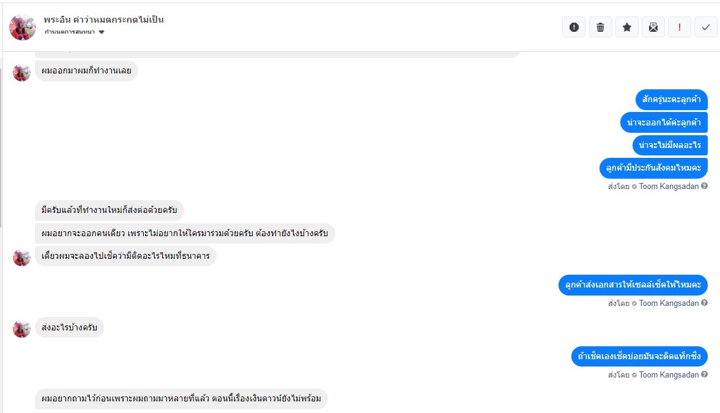Star this conversation as follow-up
Image resolution: width=720 pixels, height=413 pixels.
pos(627,27)
